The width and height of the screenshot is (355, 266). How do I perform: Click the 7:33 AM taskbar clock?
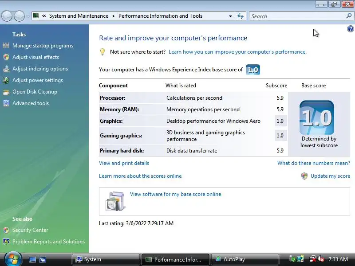pos(338,259)
